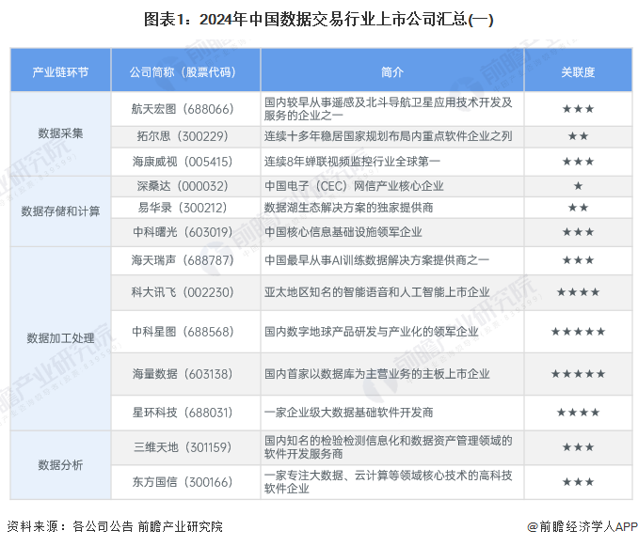Click the four-star rating in 科大讯飞 row
This screenshot has width=638, height=546.
pos(578,292)
